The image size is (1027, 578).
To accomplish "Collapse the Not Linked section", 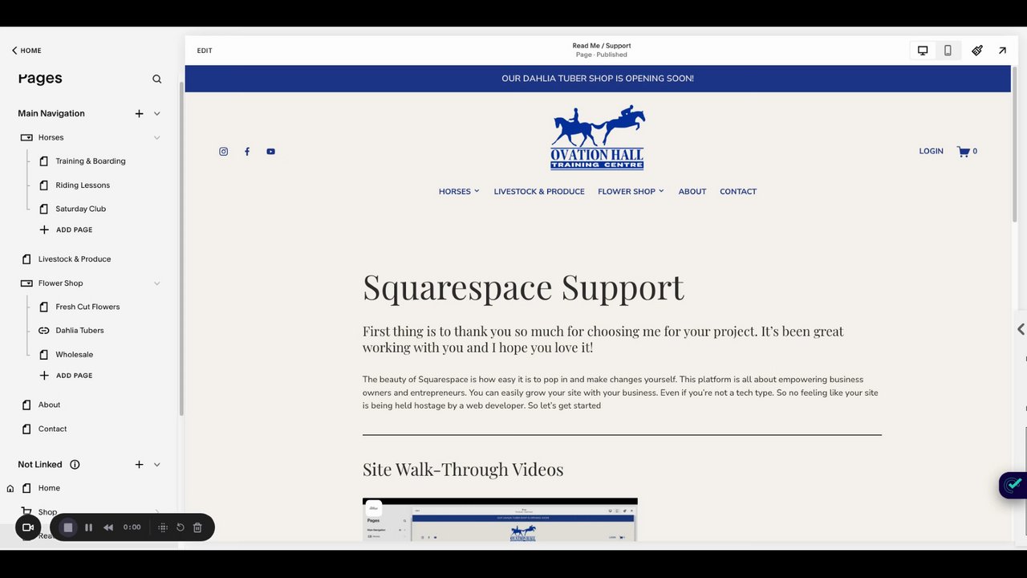I will click(157, 465).
